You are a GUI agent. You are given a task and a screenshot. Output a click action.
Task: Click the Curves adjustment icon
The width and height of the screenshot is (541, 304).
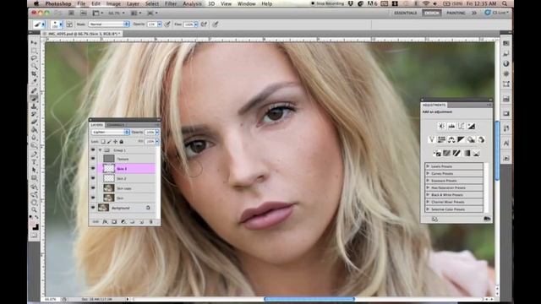click(462, 127)
